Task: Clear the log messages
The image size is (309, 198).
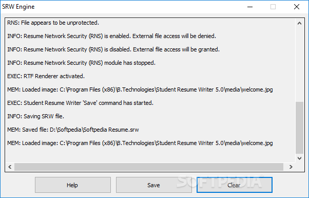Action: pos(234,185)
